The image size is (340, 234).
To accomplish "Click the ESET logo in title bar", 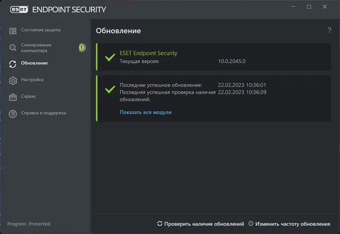I will coord(17,9).
